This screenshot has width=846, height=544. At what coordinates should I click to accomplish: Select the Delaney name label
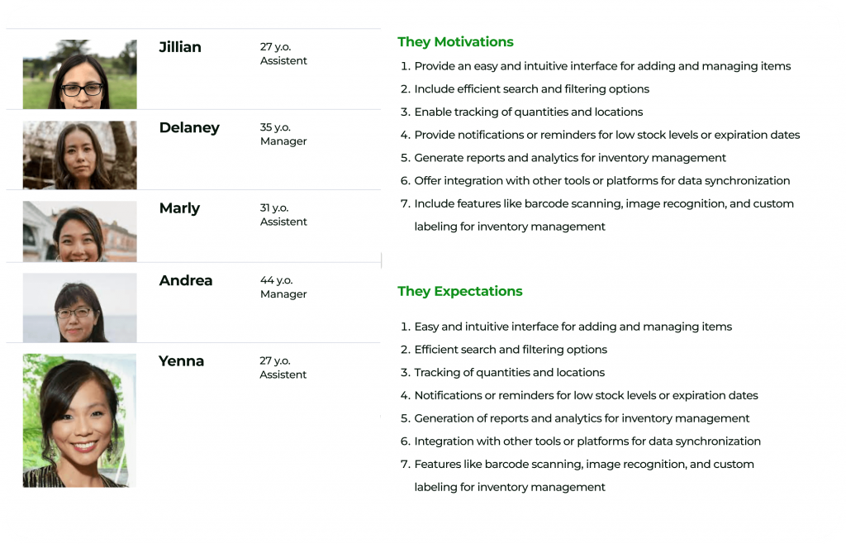[189, 127]
